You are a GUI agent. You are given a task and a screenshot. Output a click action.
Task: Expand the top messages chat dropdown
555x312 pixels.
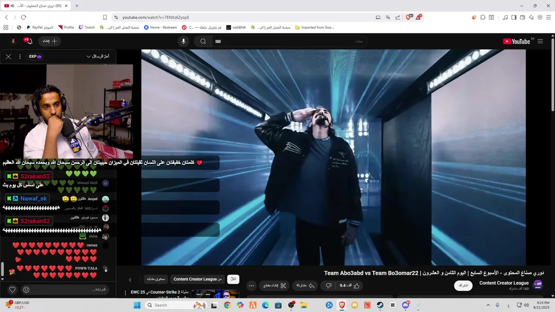point(98,56)
